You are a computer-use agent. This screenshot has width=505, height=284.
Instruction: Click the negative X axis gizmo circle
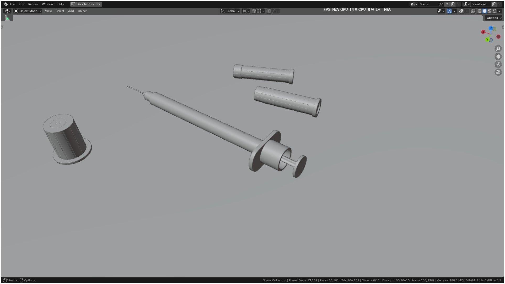[x=498, y=37]
